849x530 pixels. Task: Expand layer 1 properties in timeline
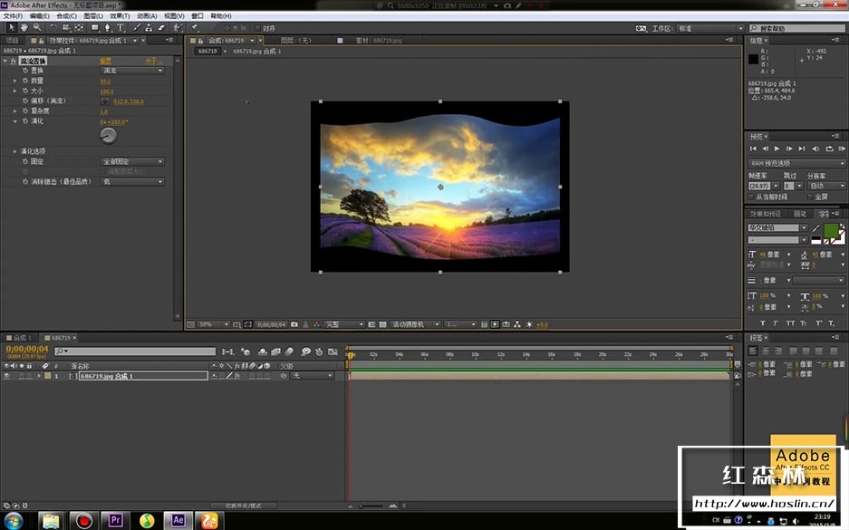[x=38, y=376]
